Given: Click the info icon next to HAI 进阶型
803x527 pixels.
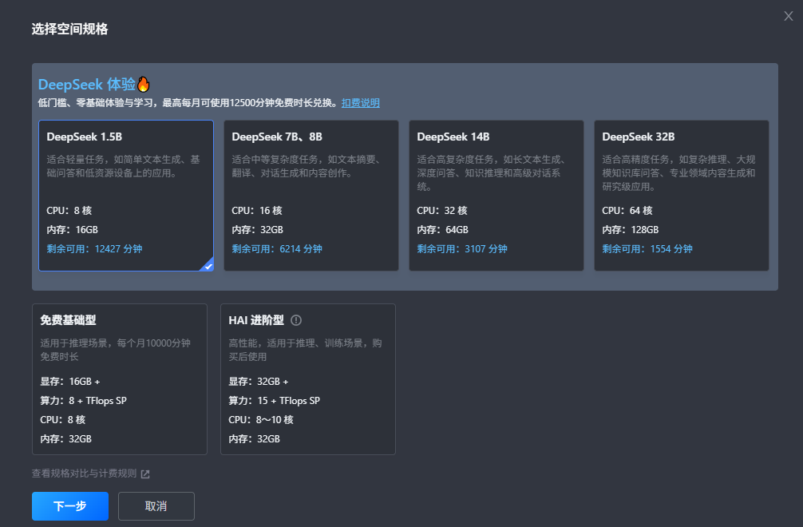Looking at the screenshot, I should pos(296,320).
